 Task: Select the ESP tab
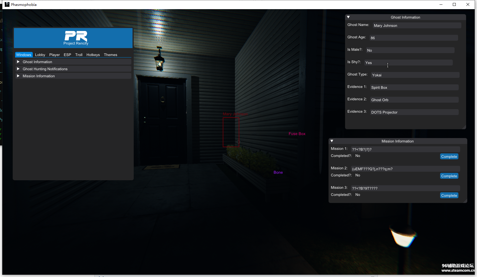[67, 55]
